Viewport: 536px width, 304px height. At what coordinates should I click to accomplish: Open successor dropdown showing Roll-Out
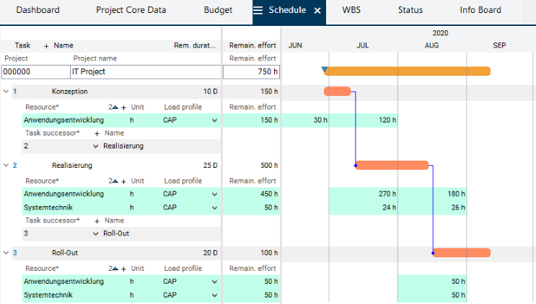[x=97, y=234]
